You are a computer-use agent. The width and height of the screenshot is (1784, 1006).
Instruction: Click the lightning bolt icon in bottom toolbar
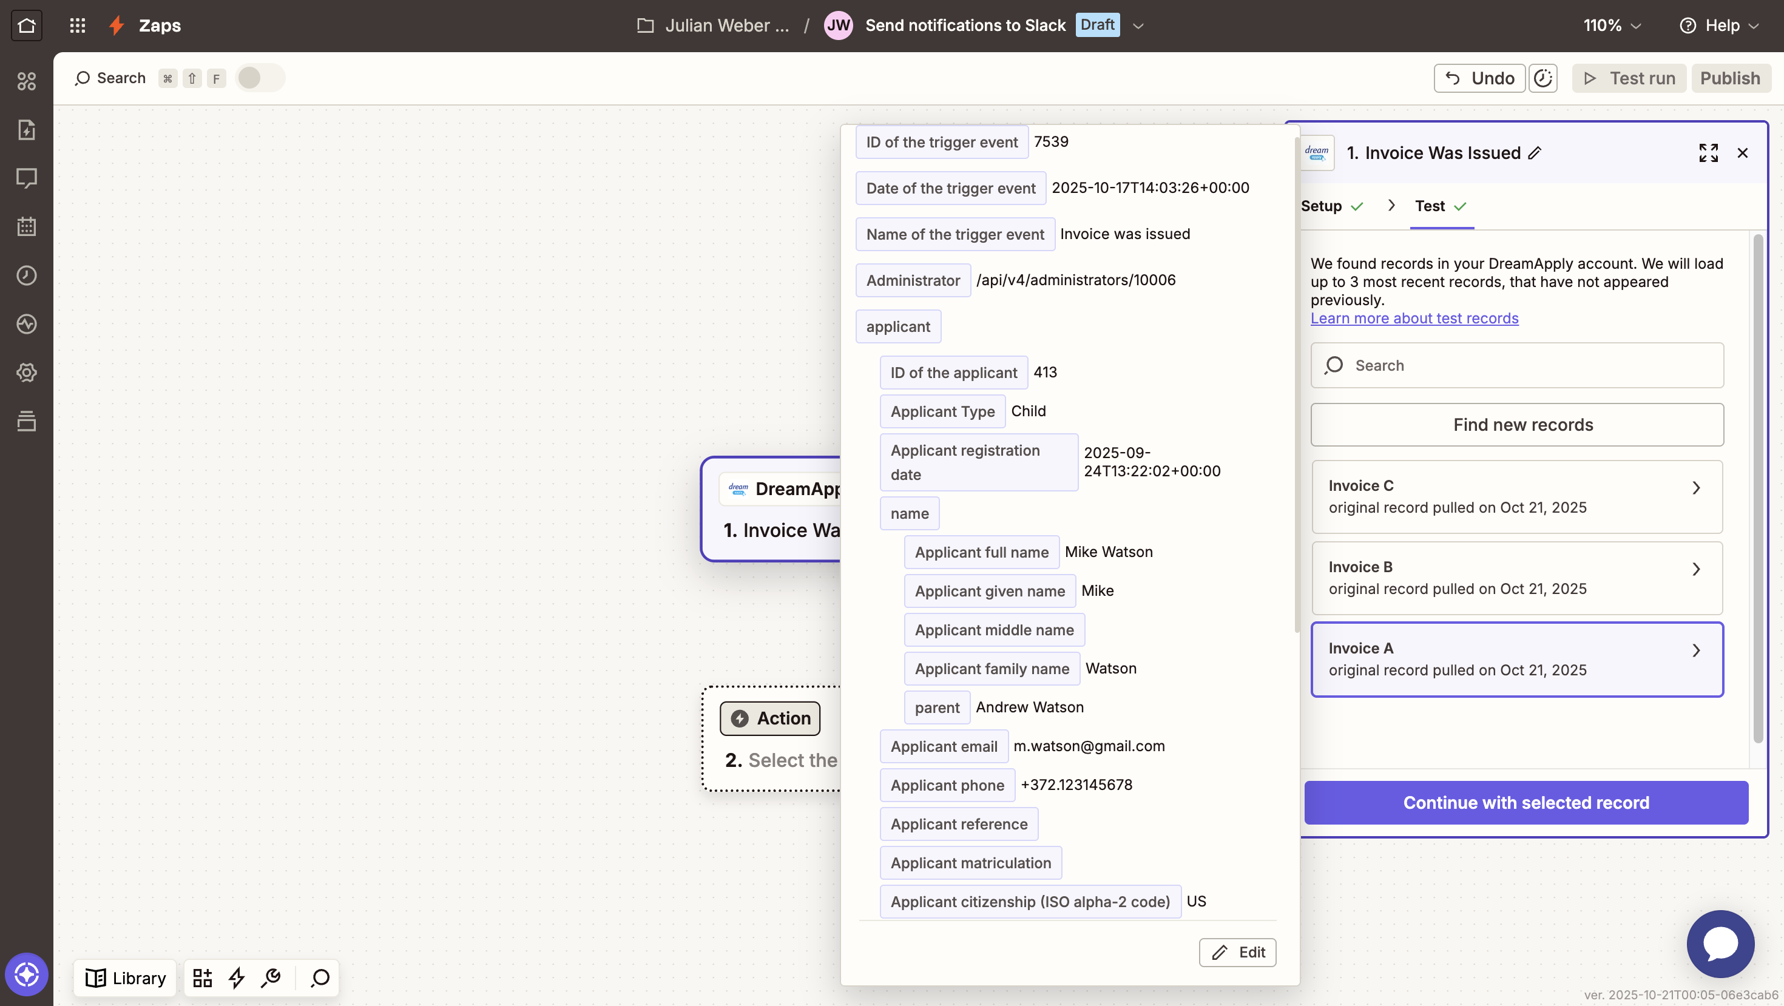tap(237, 977)
